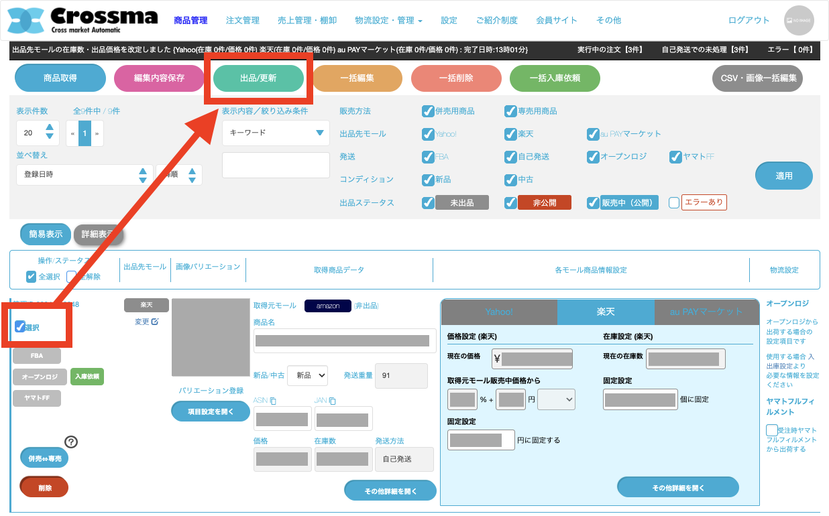This screenshot has width=829, height=516.
Task: Click the Crossma logo
Action: [82, 21]
